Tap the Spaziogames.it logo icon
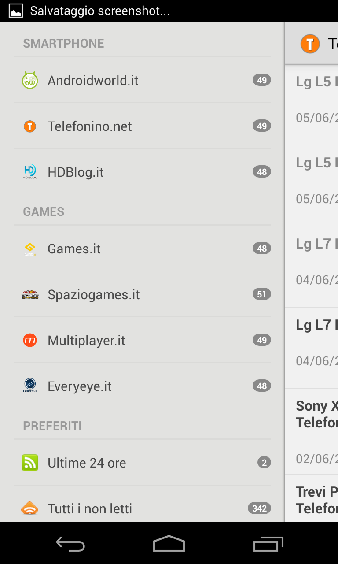Image resolution: width=338 pixels, height=564 pixels. point(30,294)
